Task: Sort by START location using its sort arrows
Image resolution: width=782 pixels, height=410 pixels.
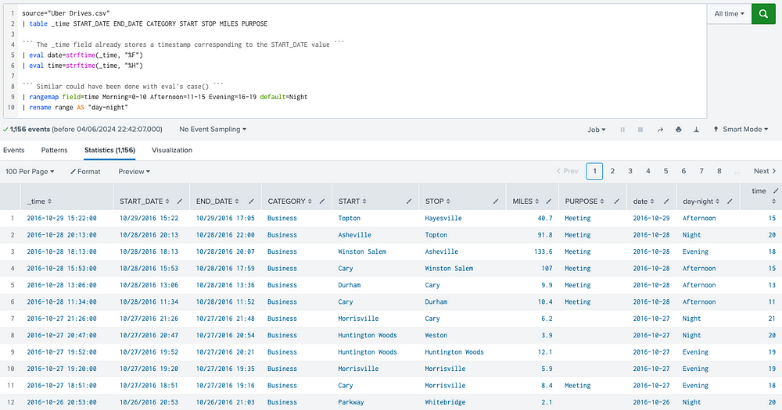Action: pyautogui.click(x=364, y=201)
